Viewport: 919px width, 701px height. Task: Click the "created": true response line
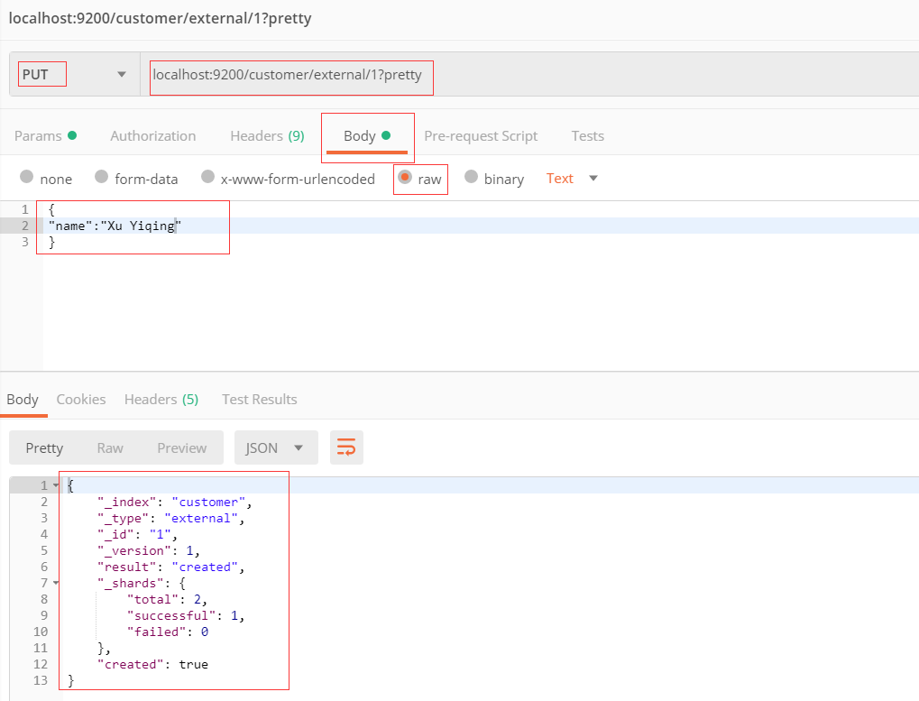point(152,665)
